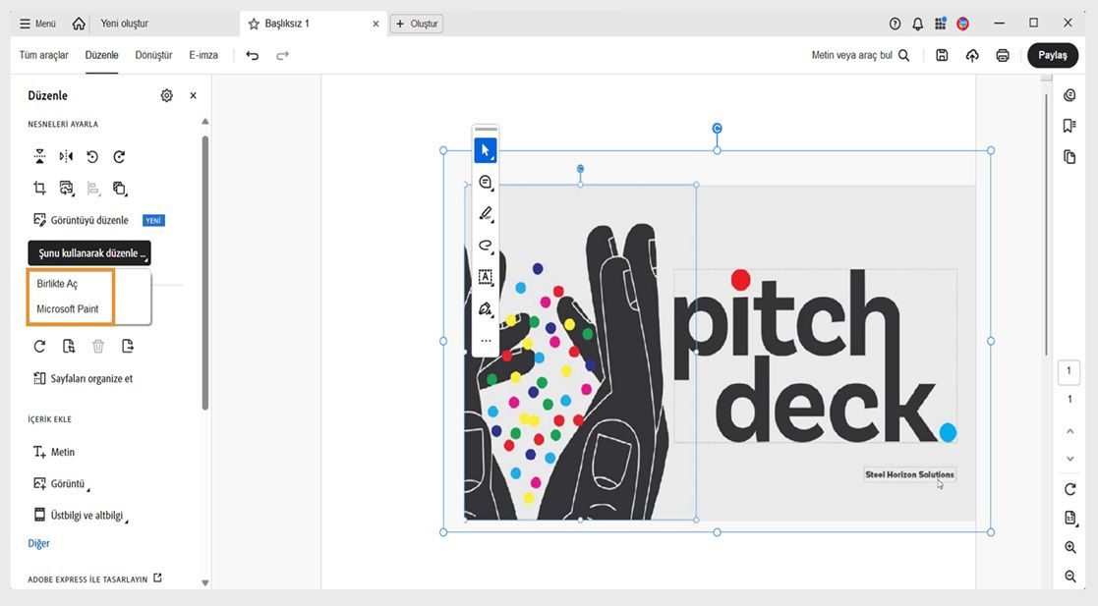Open the apps grid icon
The height and width of the screenshot is (606, 1098).
click(941, 24)
